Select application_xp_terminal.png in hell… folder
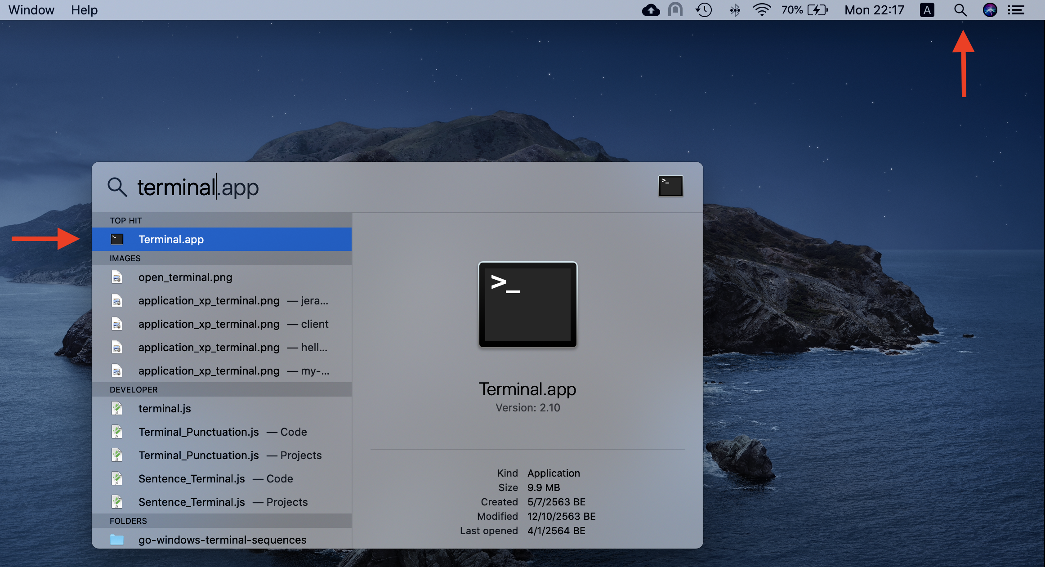 222,347
